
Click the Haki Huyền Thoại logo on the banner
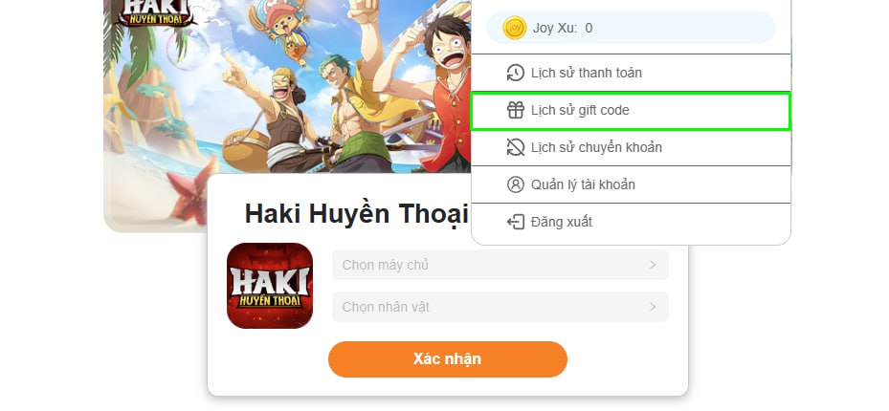tap(156, 12)
